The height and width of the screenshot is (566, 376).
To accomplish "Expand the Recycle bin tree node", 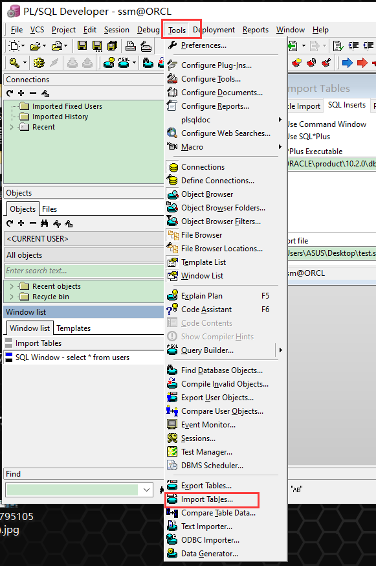I will [x=12, y=297].
